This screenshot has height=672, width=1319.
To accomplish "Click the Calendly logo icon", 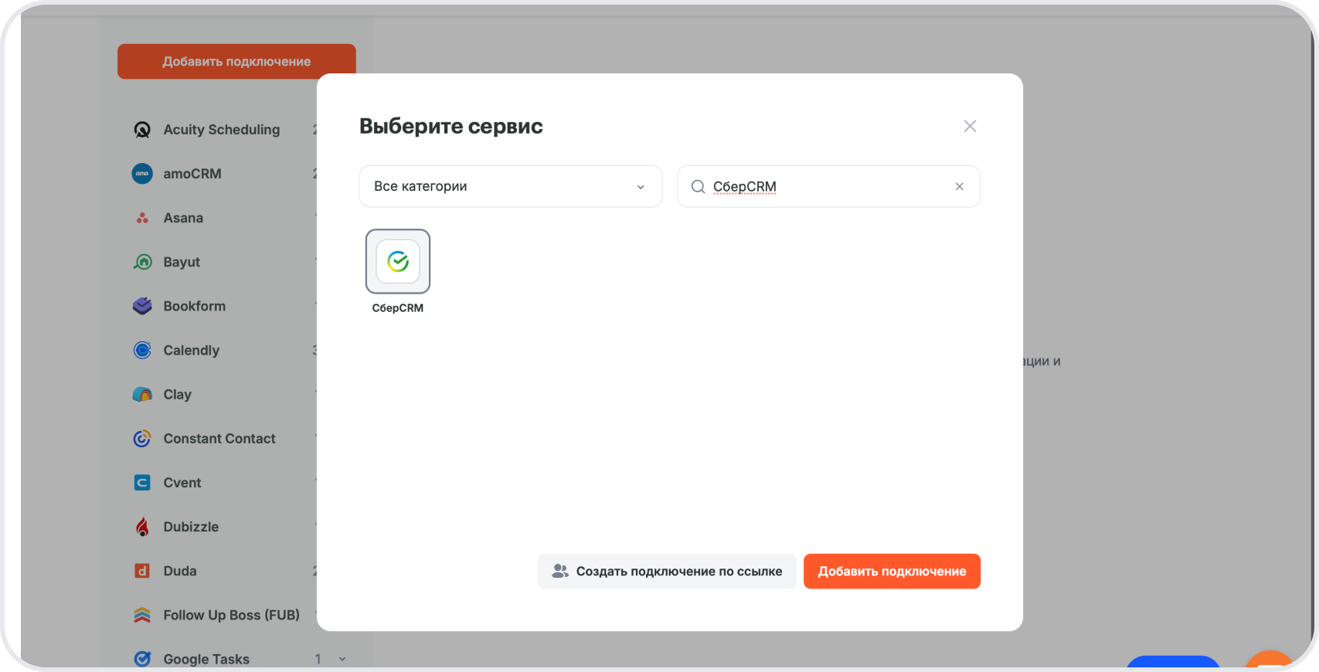I will [x=142, y=350].
